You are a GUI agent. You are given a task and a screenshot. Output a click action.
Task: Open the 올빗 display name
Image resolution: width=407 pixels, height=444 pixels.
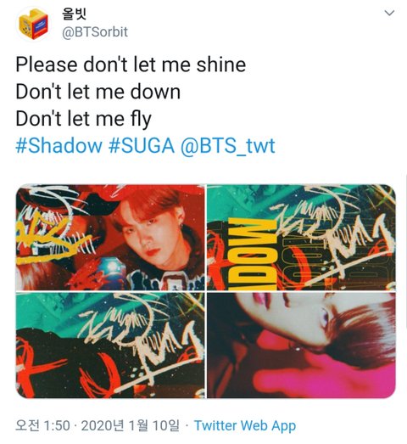click(x=74, y=14)
